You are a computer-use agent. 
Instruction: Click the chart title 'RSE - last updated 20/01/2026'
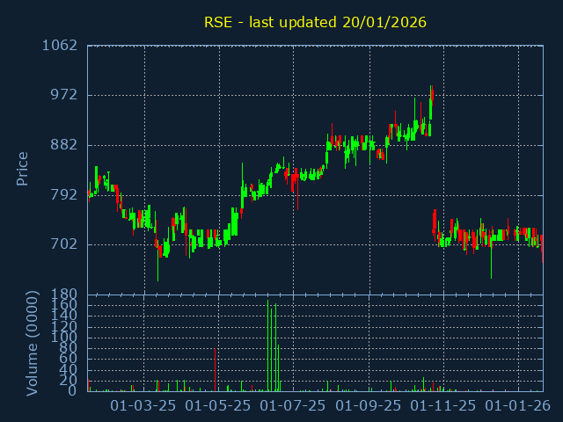point(315,22)
